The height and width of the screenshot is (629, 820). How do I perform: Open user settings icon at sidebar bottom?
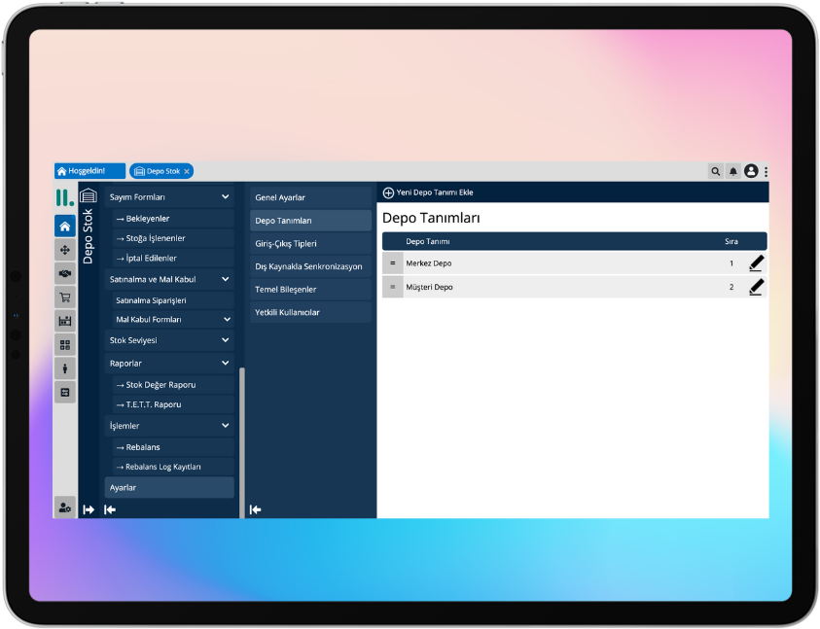tap(64, 507)
